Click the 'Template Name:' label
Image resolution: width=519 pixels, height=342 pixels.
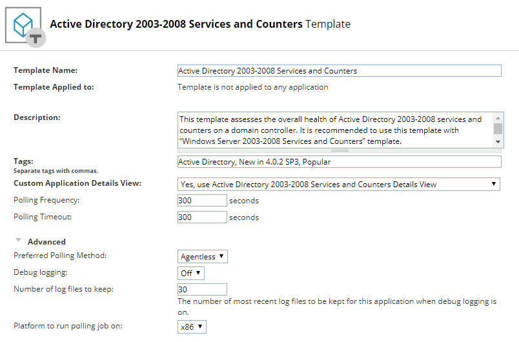pyautogui.click(x=45, y=70)
